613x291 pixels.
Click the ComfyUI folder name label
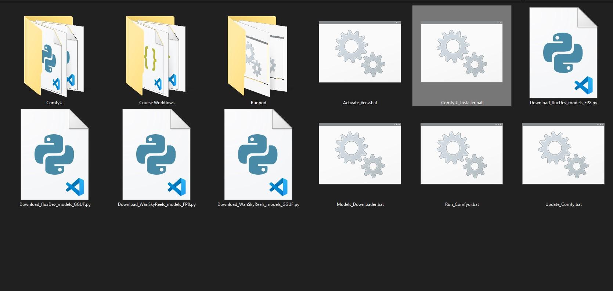pyautogui.click(x=55, y=103)
